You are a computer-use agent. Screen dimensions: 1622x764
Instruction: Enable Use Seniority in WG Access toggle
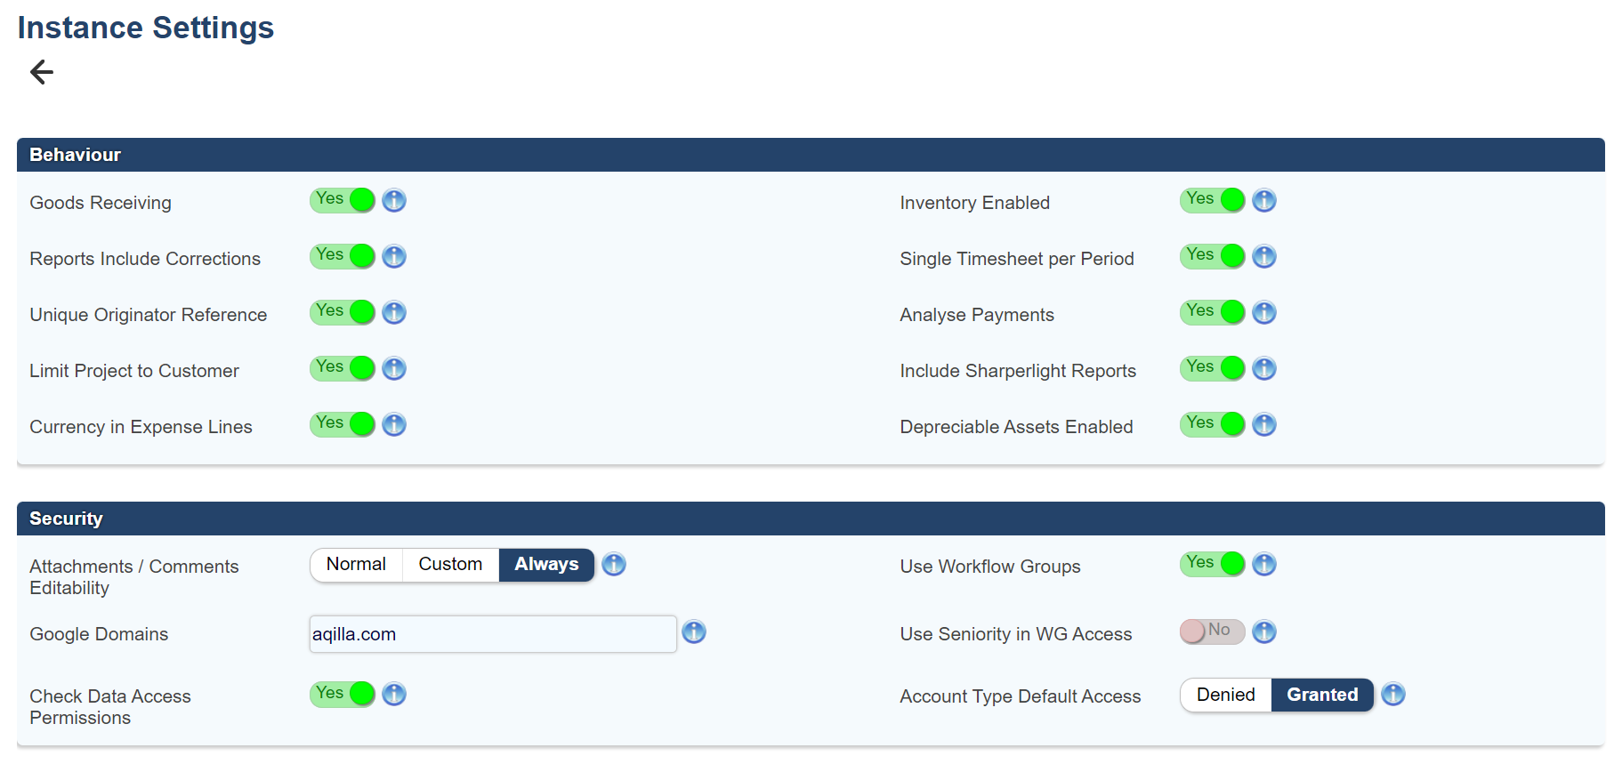(1212, 631)
